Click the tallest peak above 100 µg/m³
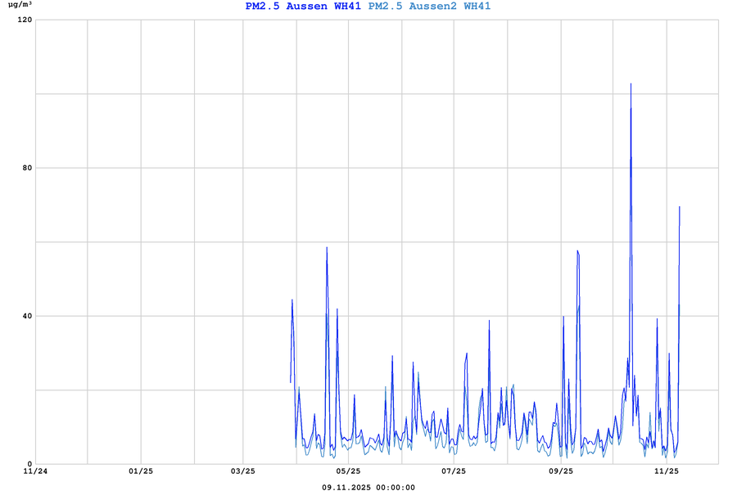The width and height of the screenshot is (737, 491). coord(631,84)
